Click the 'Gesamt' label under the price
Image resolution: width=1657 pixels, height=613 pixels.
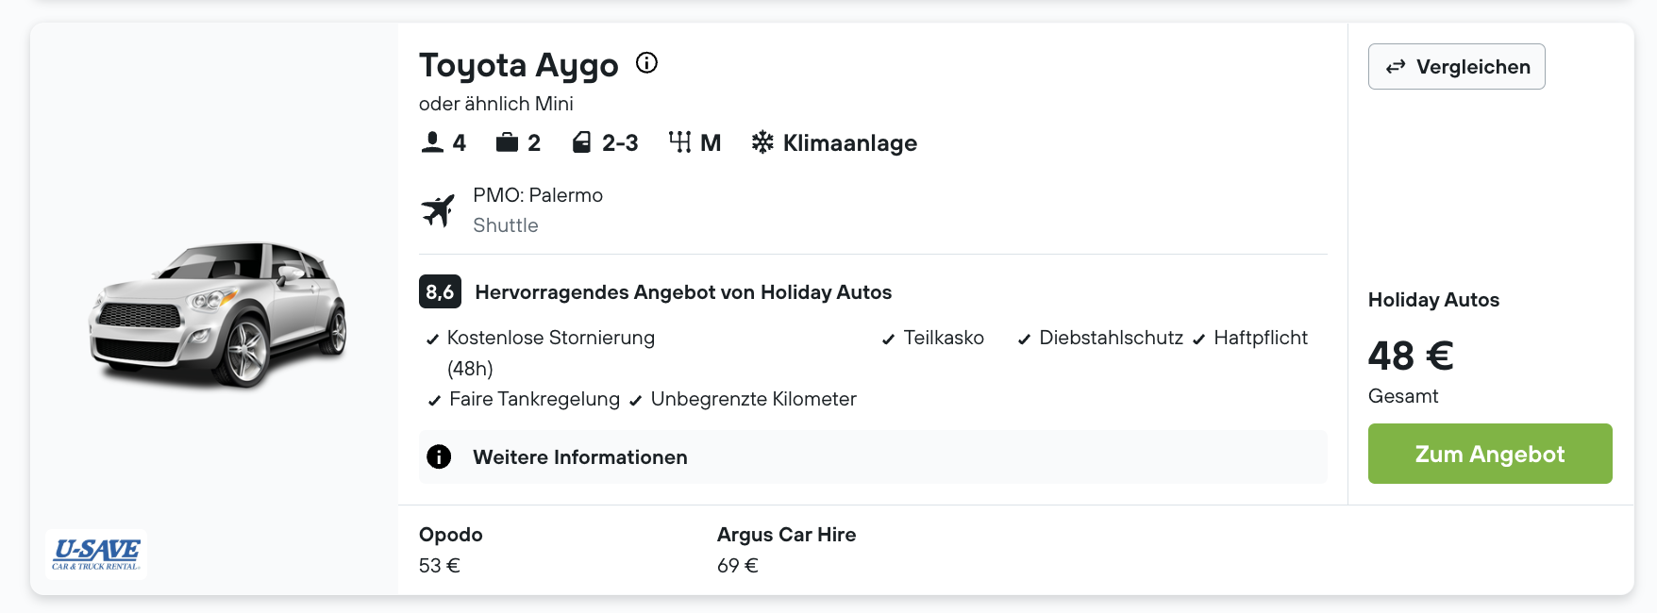click(x=1403, y=396)
